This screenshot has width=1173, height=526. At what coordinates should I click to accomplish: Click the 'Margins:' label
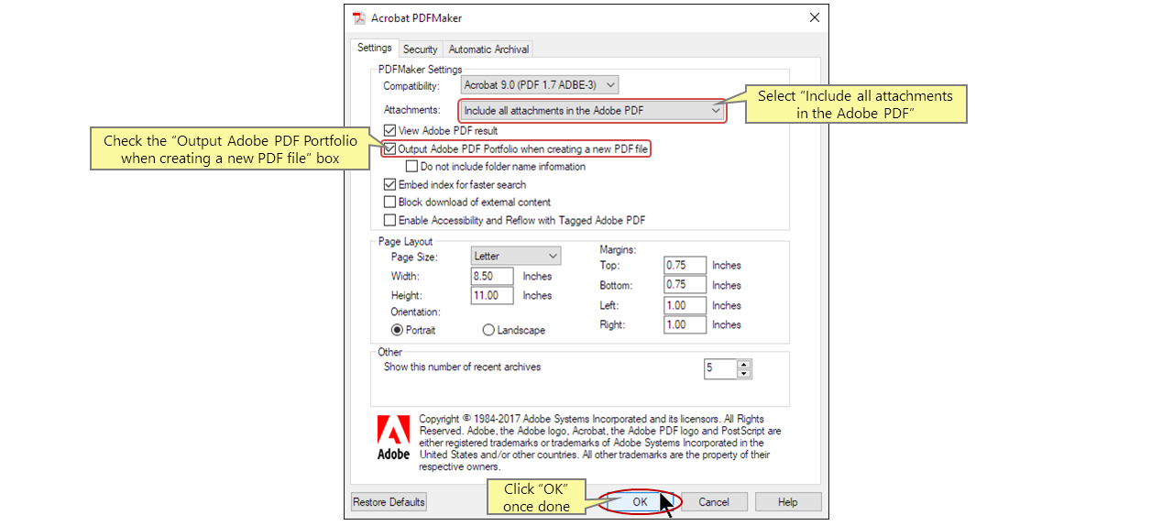click(x=618, y=249)
